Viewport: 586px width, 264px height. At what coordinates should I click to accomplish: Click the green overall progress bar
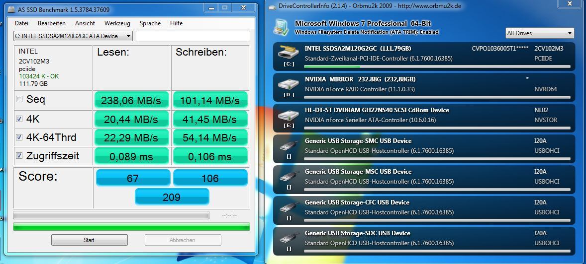click(x=131, y=226)
